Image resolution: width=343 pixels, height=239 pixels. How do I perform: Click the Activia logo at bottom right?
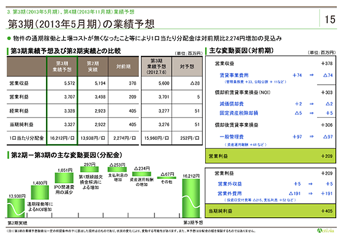click(326, 230)
